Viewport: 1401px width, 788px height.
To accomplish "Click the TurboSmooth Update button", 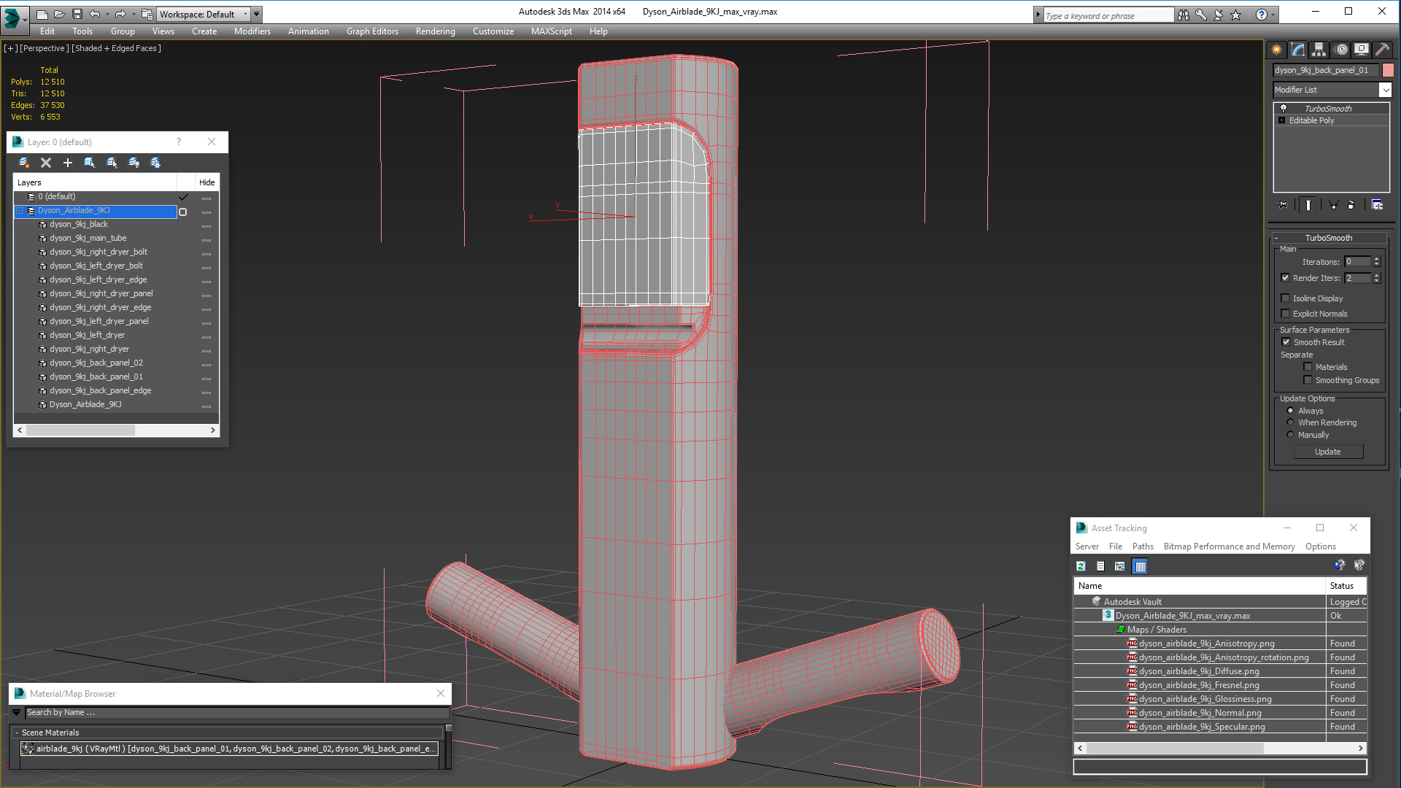I will tap(1327, 452).
